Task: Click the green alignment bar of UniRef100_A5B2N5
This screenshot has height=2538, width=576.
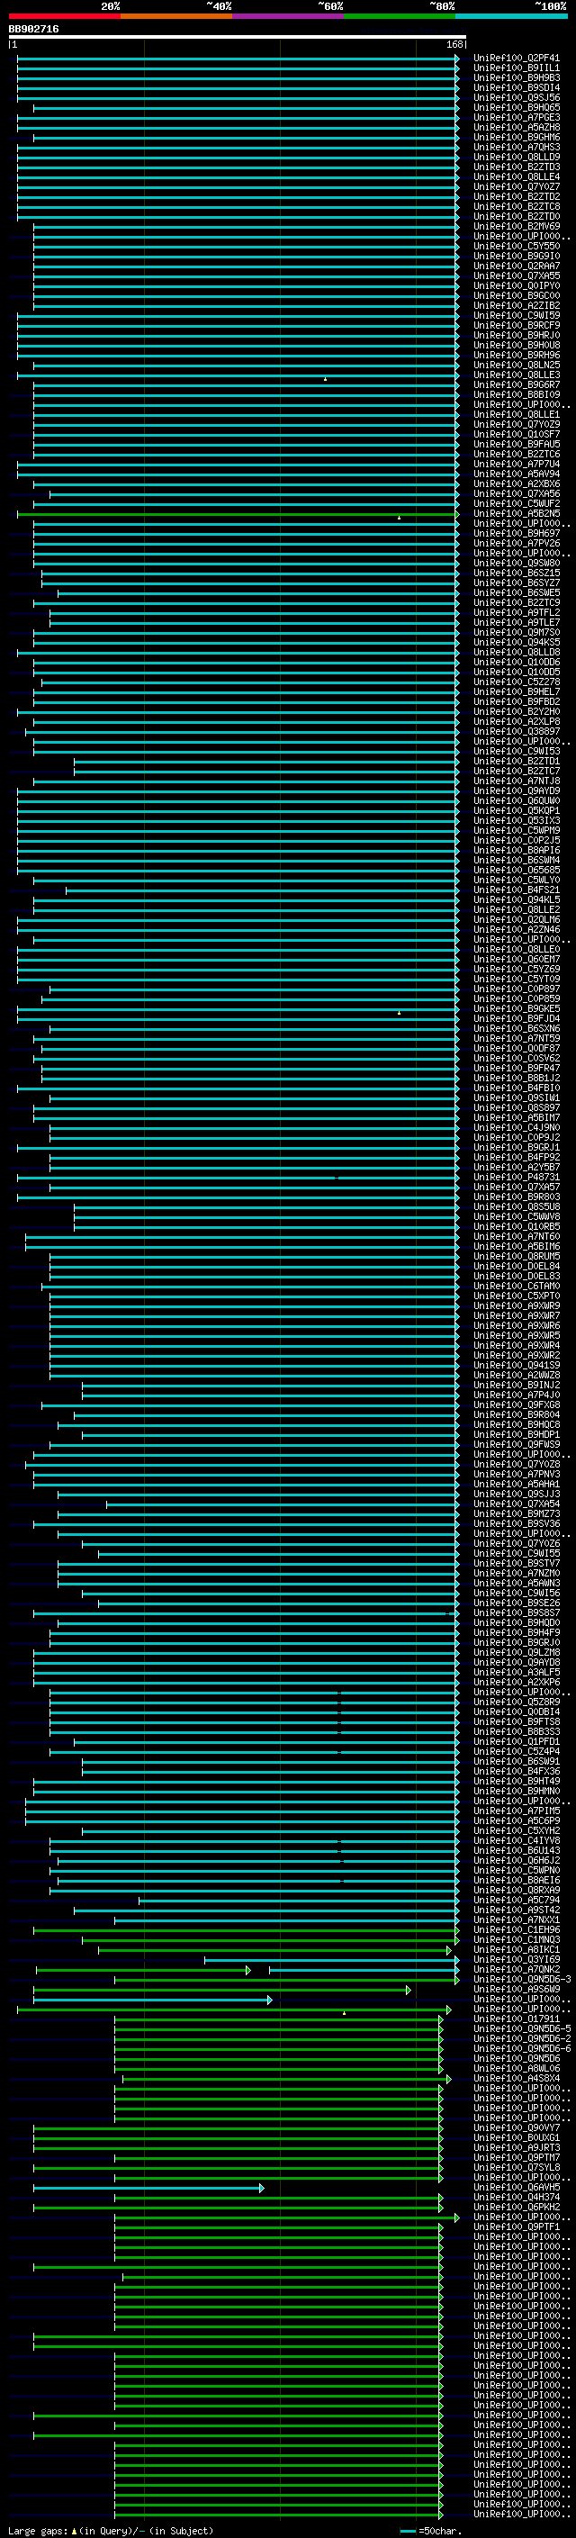Action: click(x=238, y=513)
